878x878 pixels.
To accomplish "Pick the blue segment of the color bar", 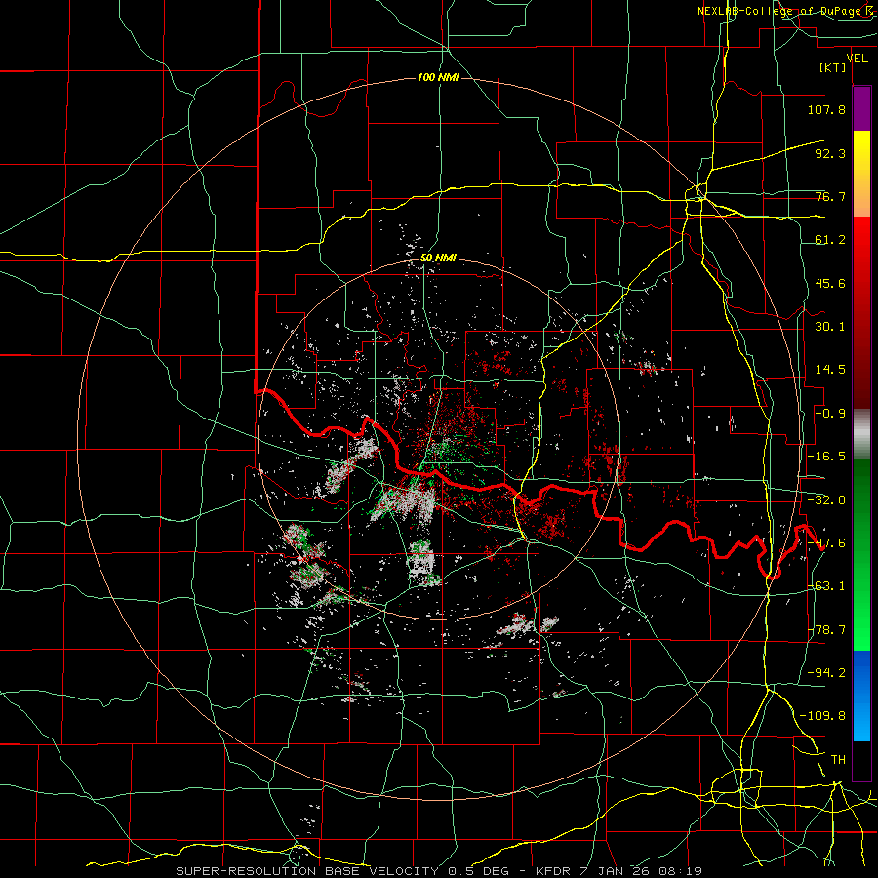I will click(x=861, y=696).
